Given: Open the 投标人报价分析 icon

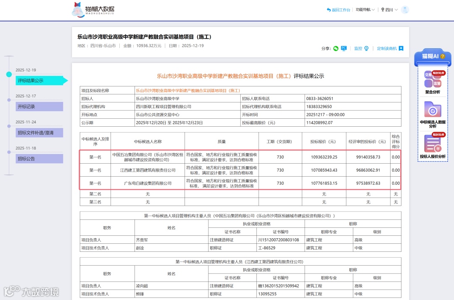Looking at the screenshot, I should [433, 143].
